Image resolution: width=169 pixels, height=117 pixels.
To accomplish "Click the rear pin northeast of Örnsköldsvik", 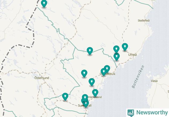I will (x=107, y=69).
